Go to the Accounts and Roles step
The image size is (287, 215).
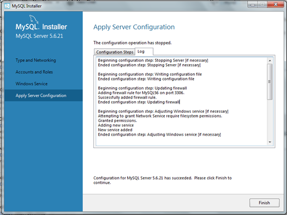[x=34, y=72]
